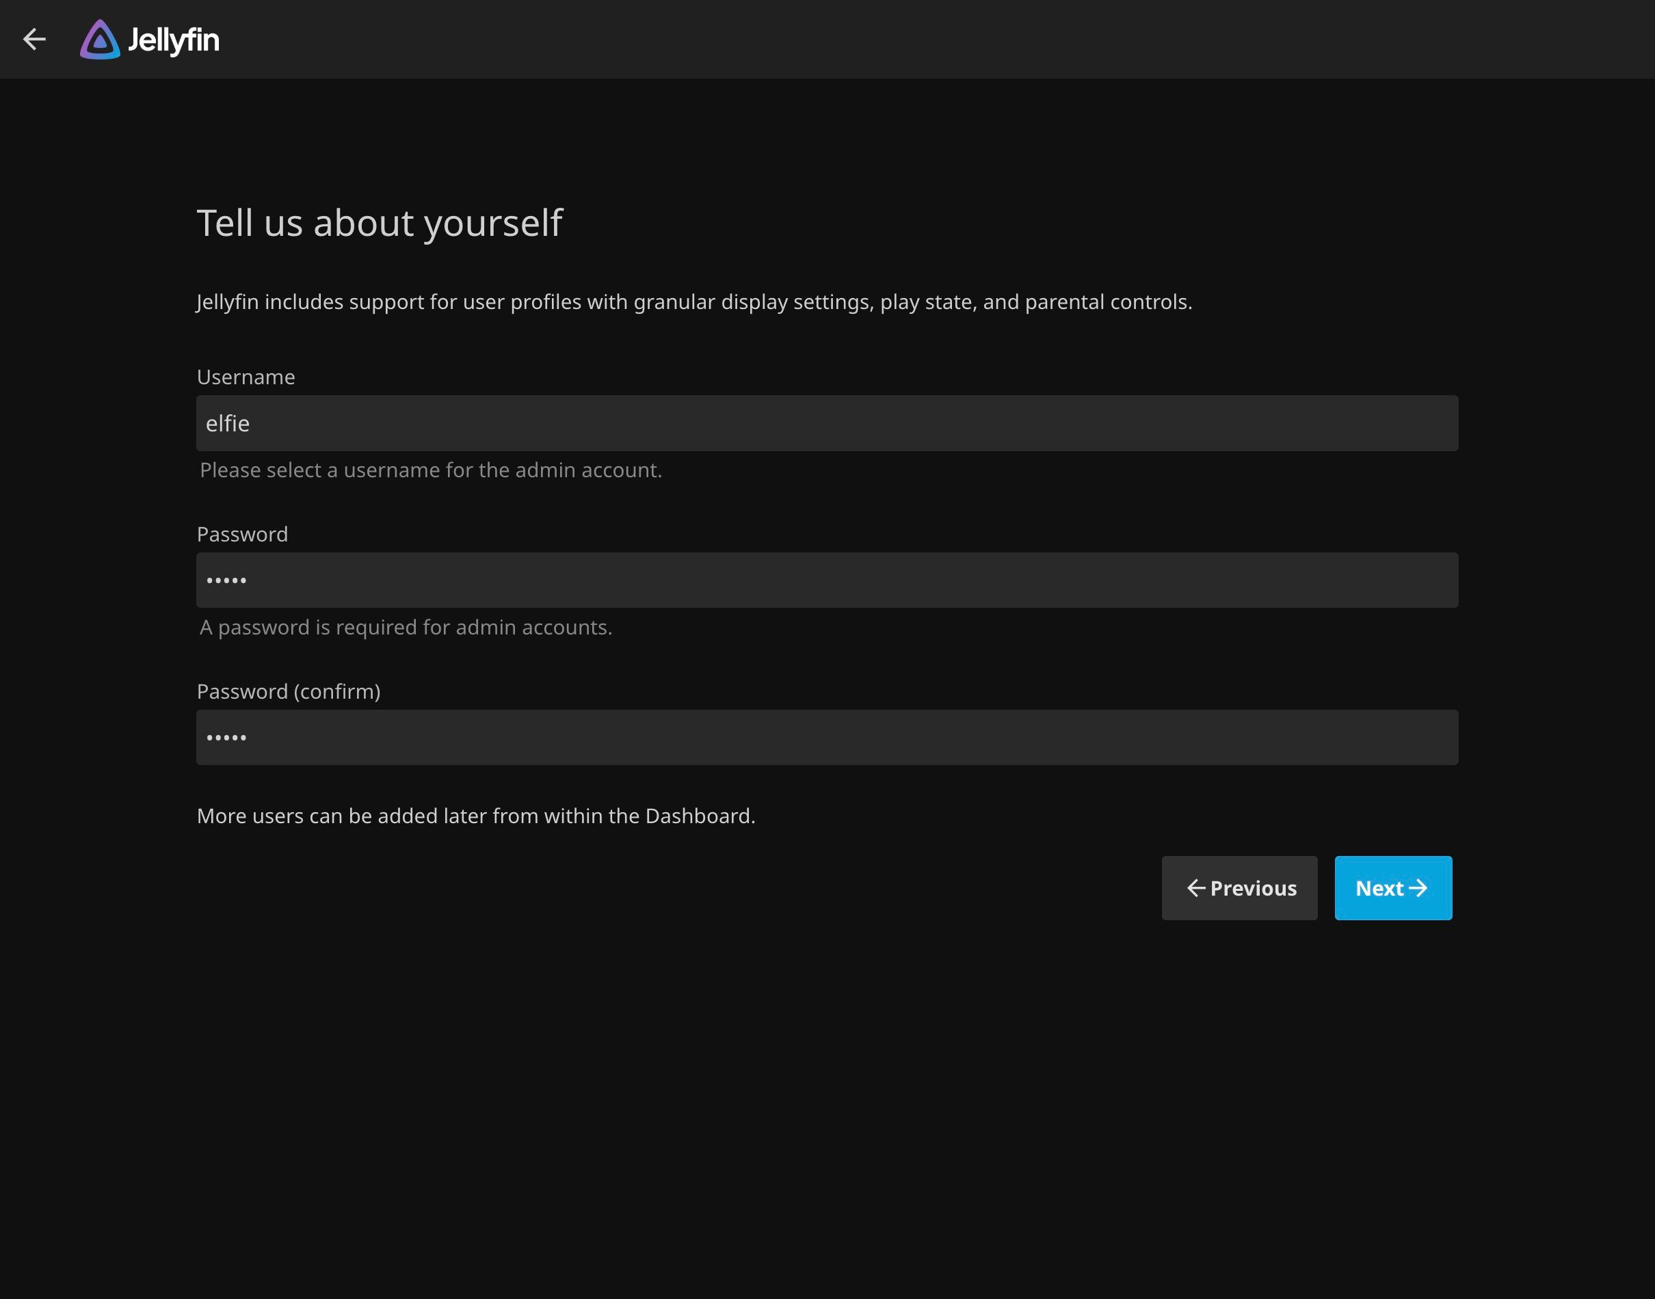Click the back arrow in the header
This screenshot has height=1299, width=1655.
[34, 39]
